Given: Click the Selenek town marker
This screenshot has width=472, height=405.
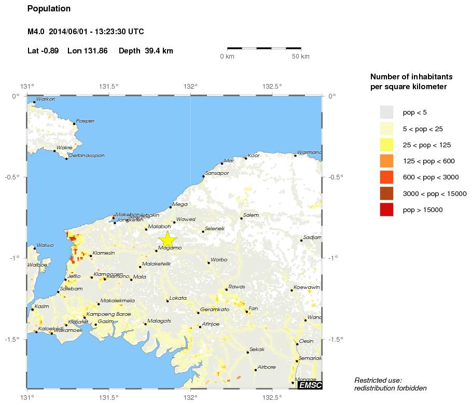Looking at the screenshot, I should [203, 231].
